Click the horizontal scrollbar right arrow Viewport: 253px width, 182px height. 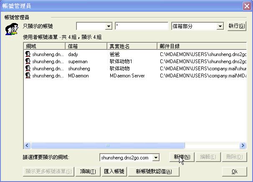click(x=243, y=146)
